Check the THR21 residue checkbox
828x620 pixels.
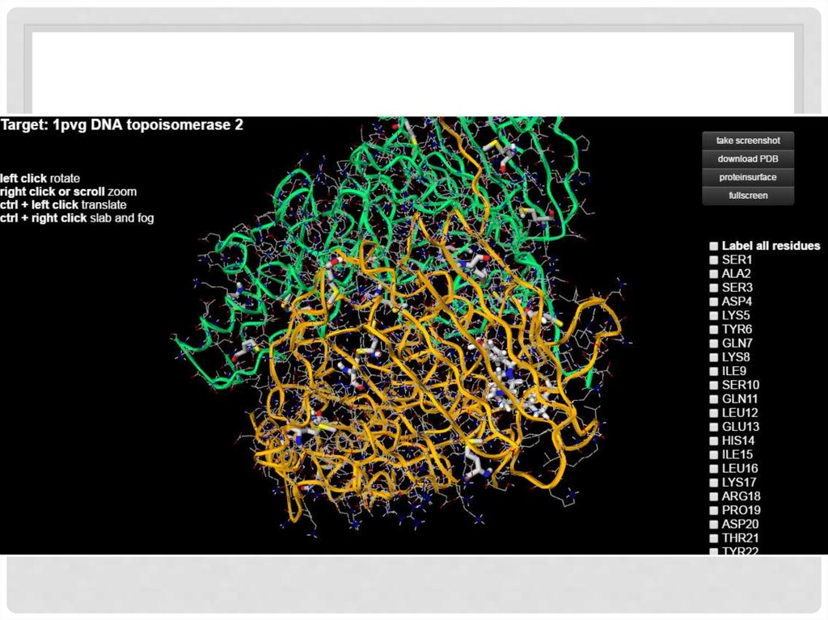714,538
